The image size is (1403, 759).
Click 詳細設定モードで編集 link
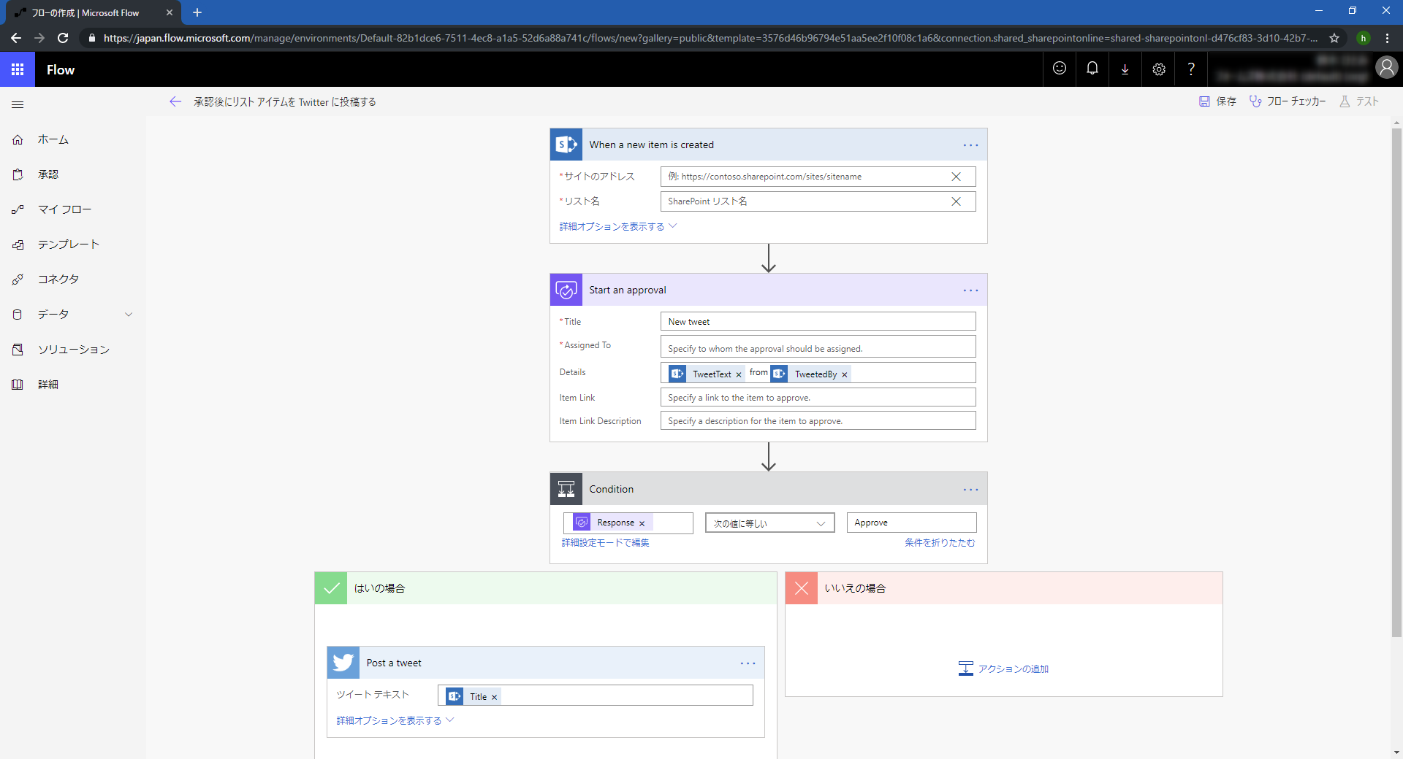[605, 542]
